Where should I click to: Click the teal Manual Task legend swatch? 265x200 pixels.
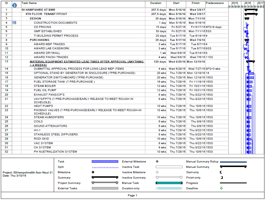[x=169, y=183]
